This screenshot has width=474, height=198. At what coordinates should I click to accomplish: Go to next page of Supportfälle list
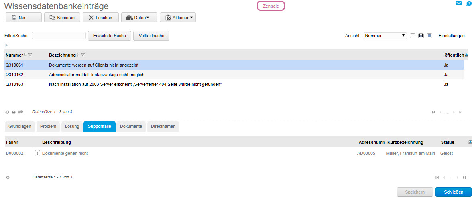(x=458, y=178)
